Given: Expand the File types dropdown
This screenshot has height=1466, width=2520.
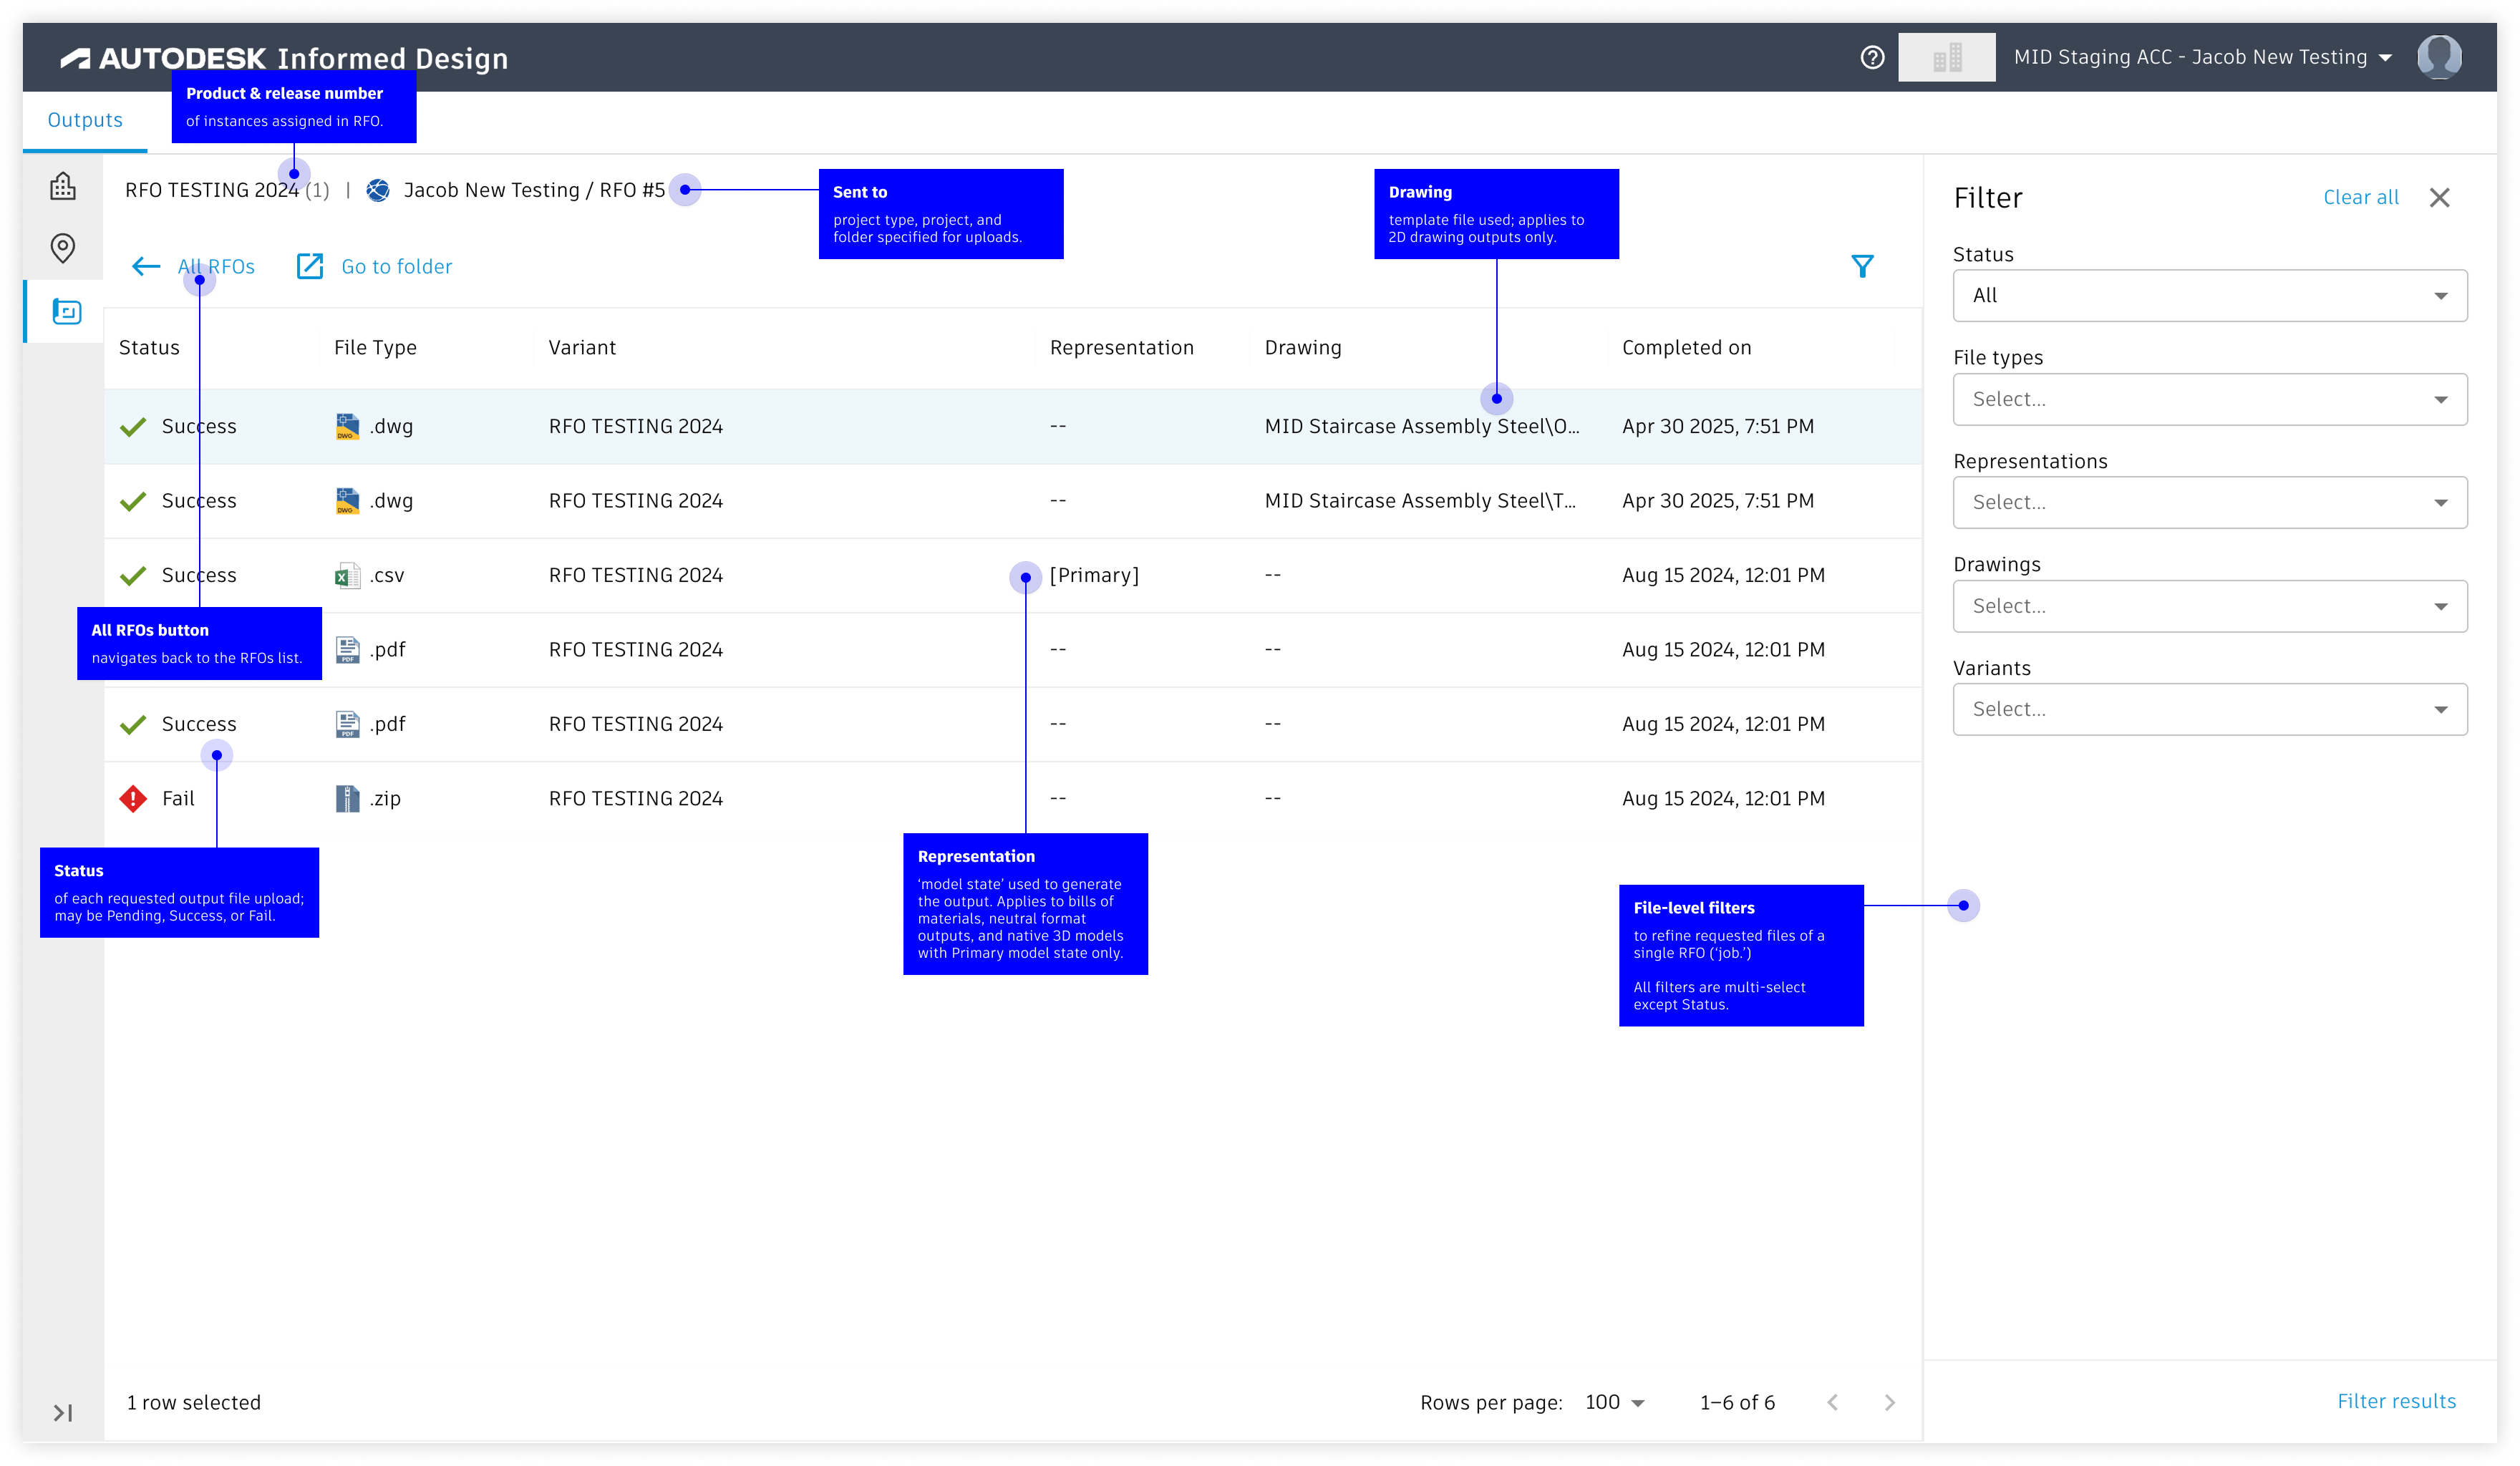Looking at the screenshot, I should pos(2209,399).
